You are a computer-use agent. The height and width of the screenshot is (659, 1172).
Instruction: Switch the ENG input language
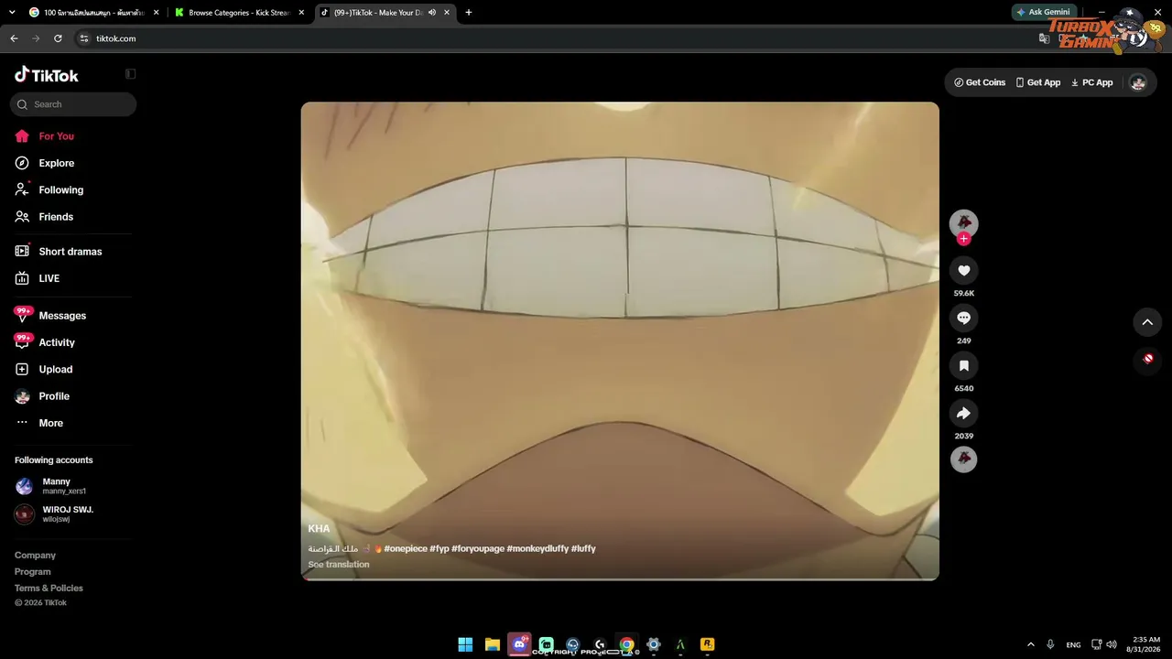[x=1073, y=644]
